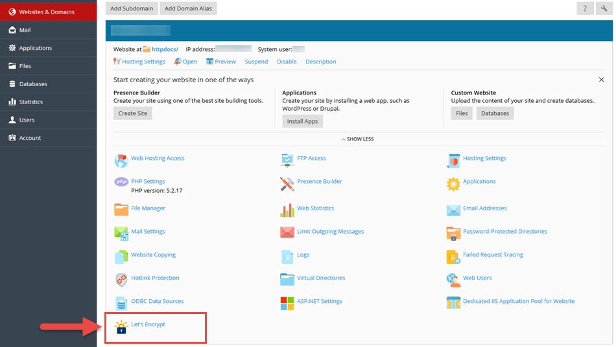
Task: Click the Let's Encrypt lock icon
Action: [121, 326]
